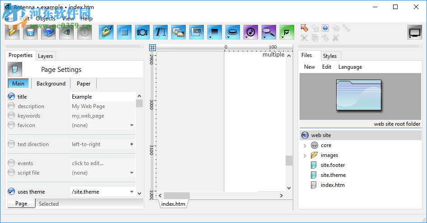Click the Page Settings icon
This screenshot has width=427, height=223.
click(x=15, y=69)
